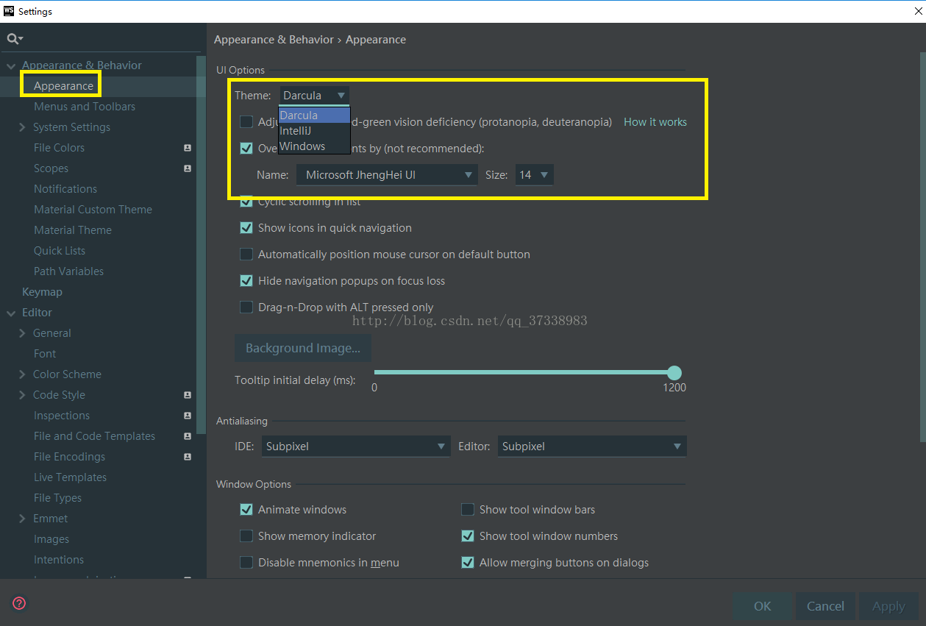This screenshot has width=926, height=626.
Task: Click the Apply button
Action: tap(888, 606)
